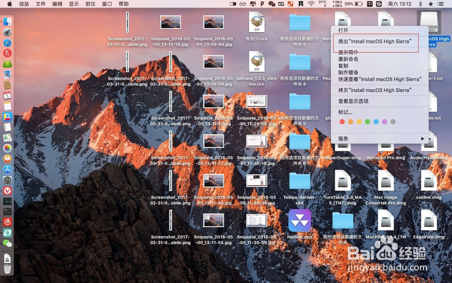Apply blue tag color dot

[376, 122]
